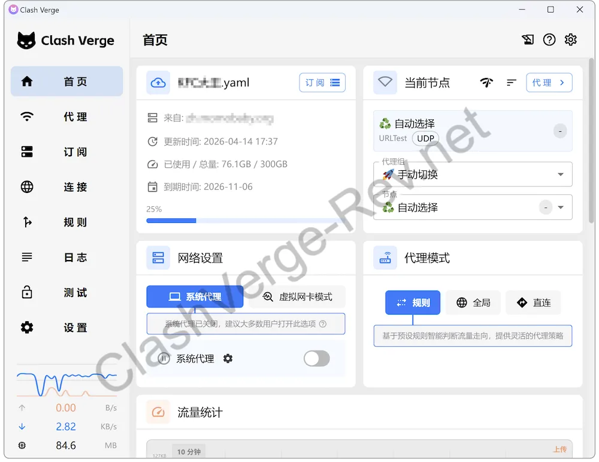Open the help question mark icon
This screenshot has height=462, width=599.
coord(549,40)
